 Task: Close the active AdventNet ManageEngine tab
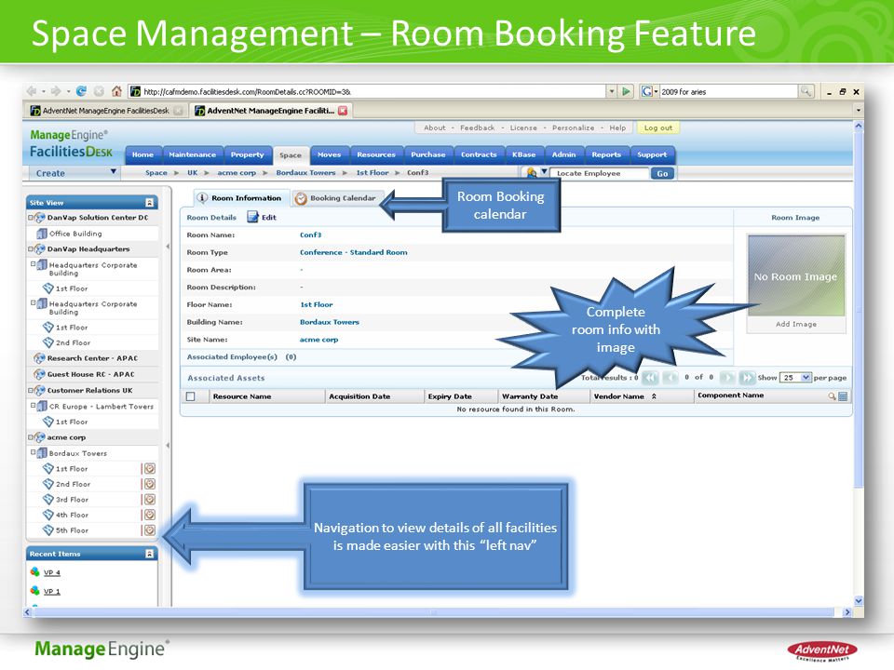click(343, 111)
